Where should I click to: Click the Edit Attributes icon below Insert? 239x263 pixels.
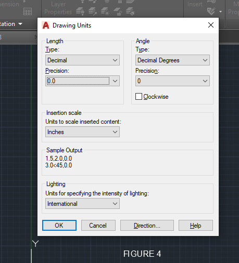coord(211,11)
